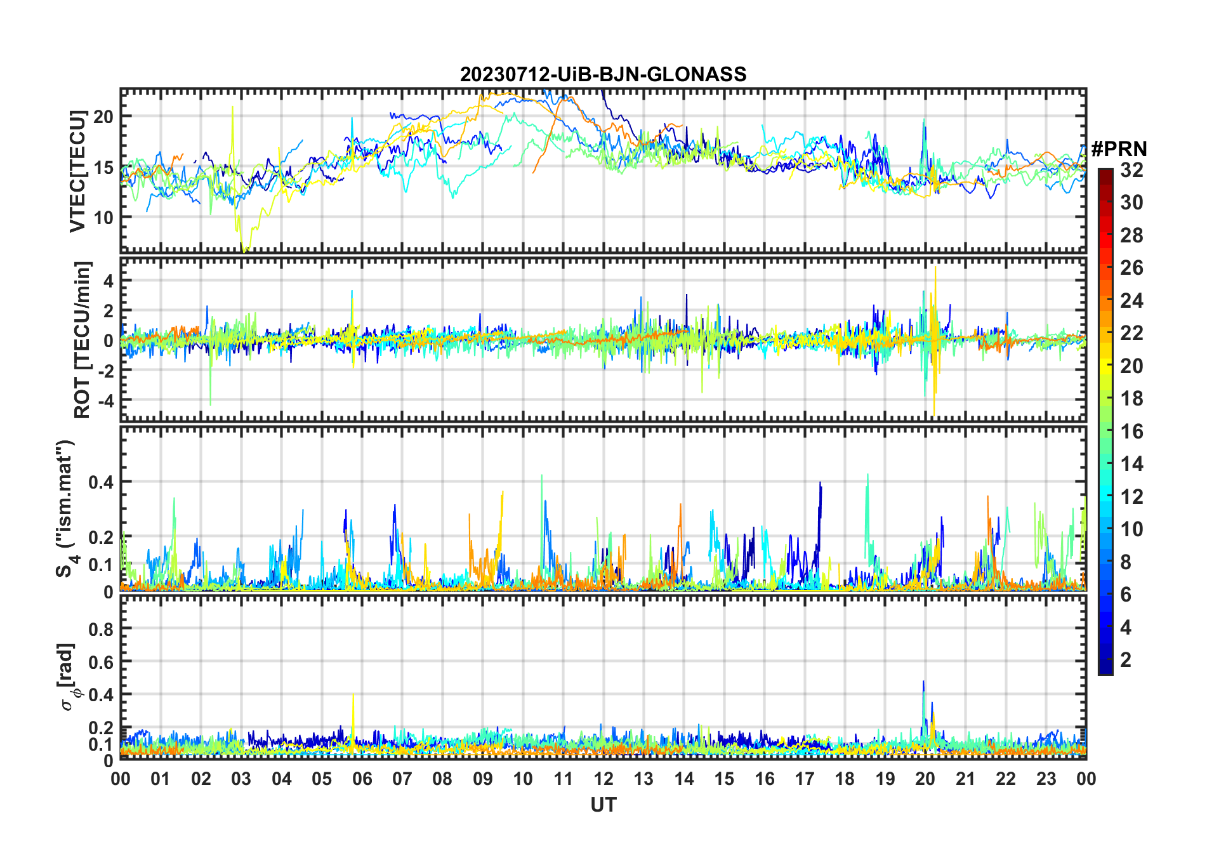This screenshot has width=1207, height=844.
Task: Click the S4 ("ism.mat") y-axis label
Action: (x=65, y=509)
